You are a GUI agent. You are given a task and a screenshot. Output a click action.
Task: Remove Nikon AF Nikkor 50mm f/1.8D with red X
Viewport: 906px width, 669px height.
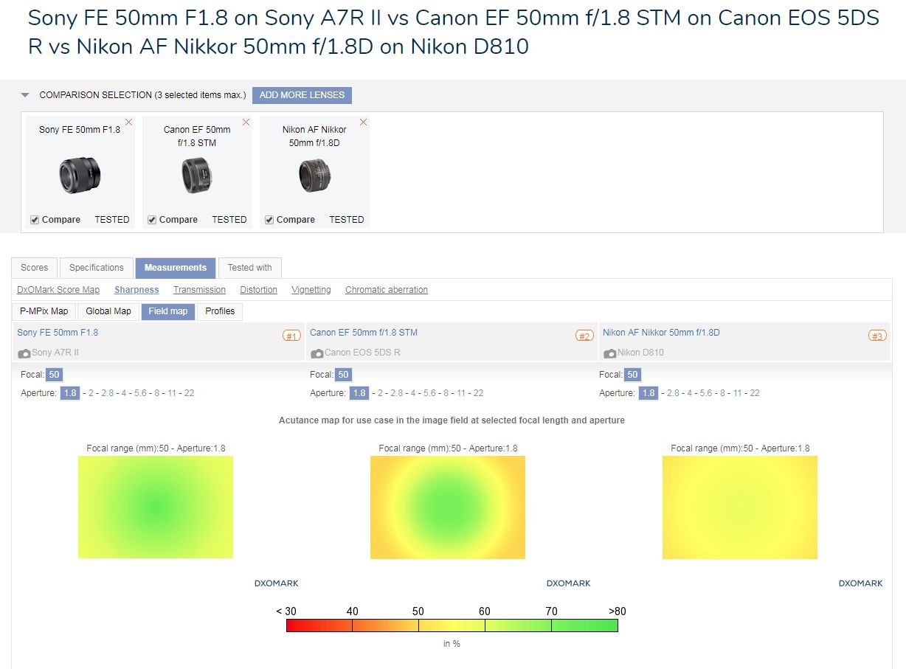pyautogui.click(x=363, y=122)
